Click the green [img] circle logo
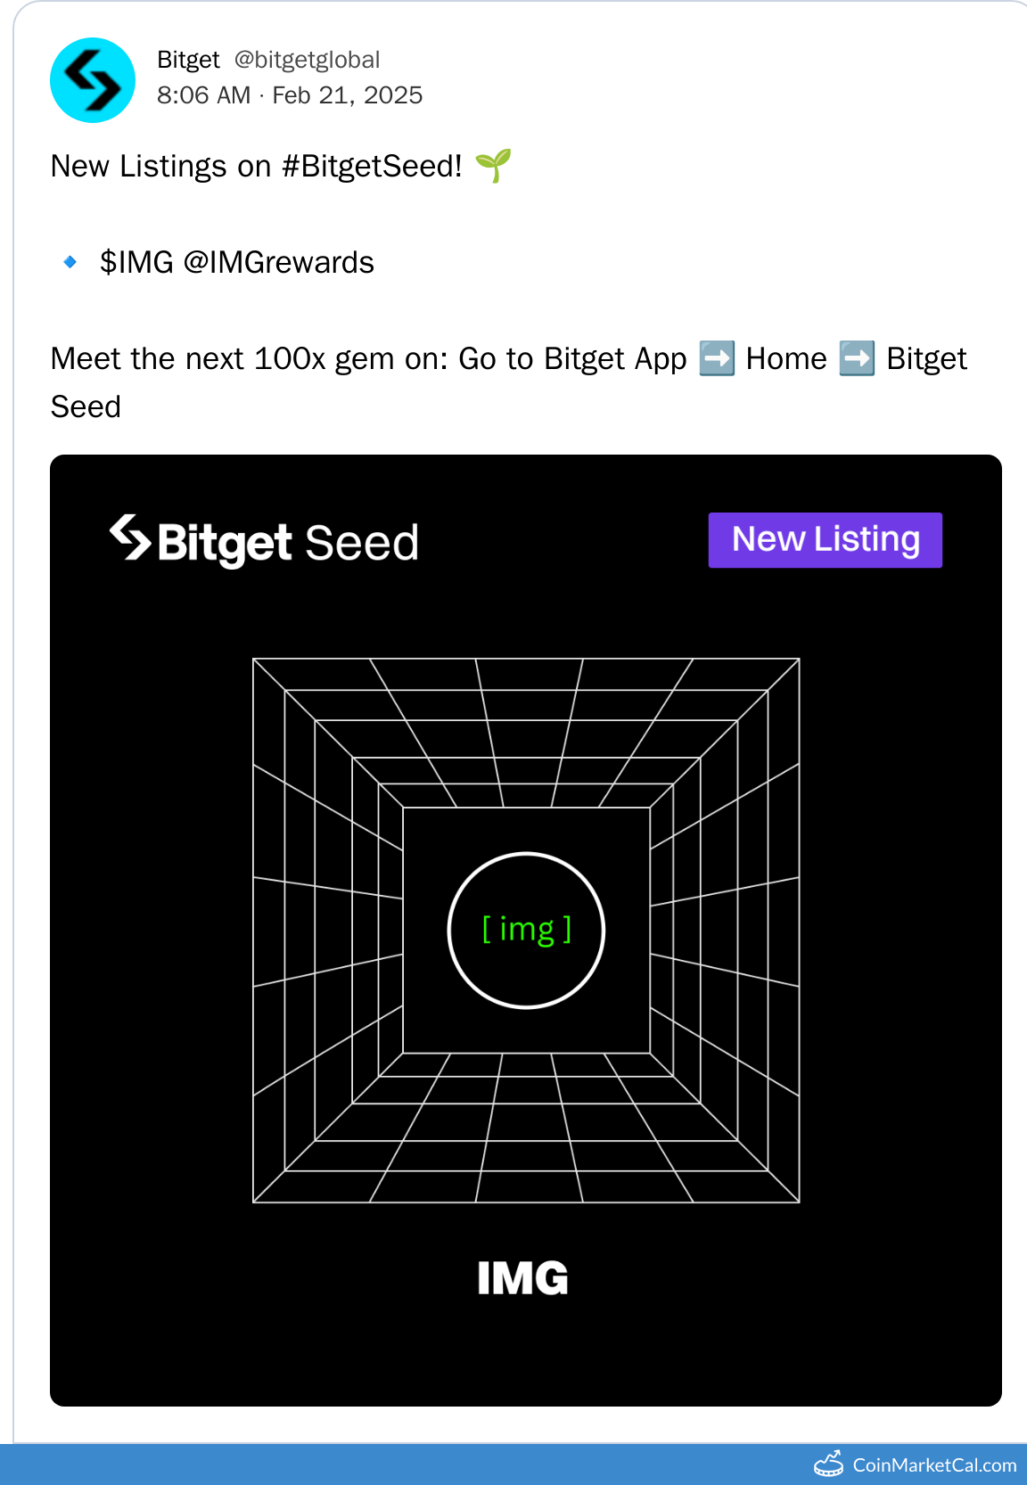This screenshot has width=1027, height=1485. [x=526, y=931]
